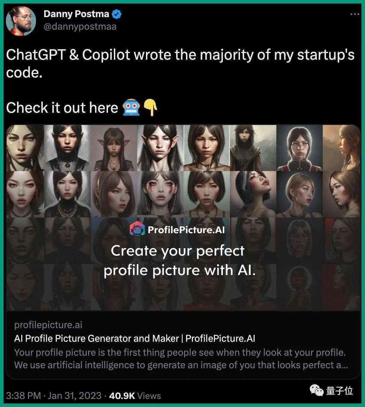Screen dimensions: 365x407
Task: Click the blue verified badge
Action: (117, 14)
